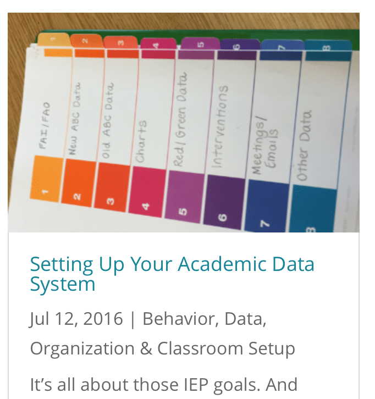Click the dark purple number 6 block
Screen dimensions: 375x399
click(224, 202)
